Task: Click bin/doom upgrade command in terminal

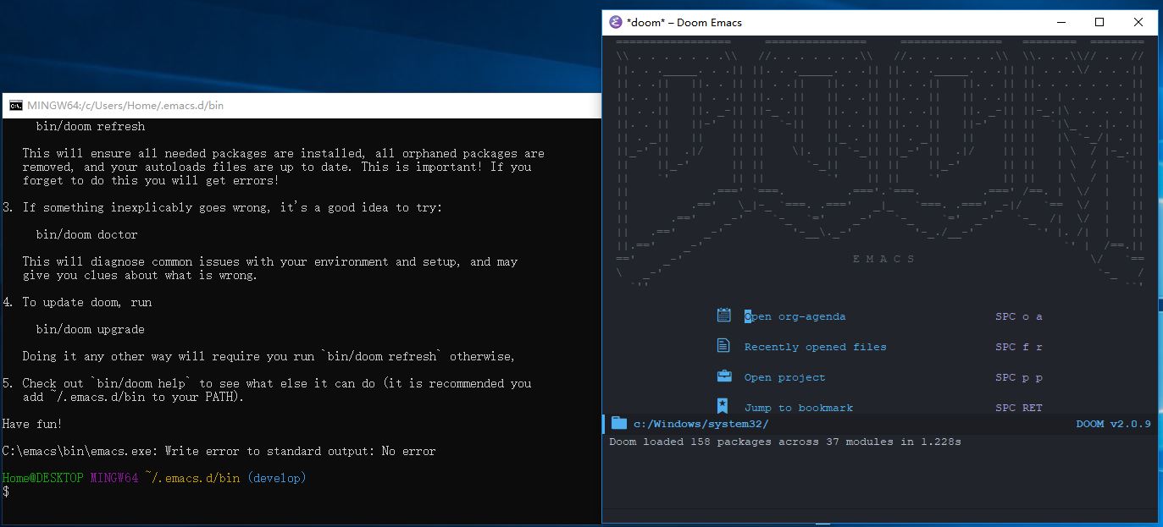Action: click(91, 329)
